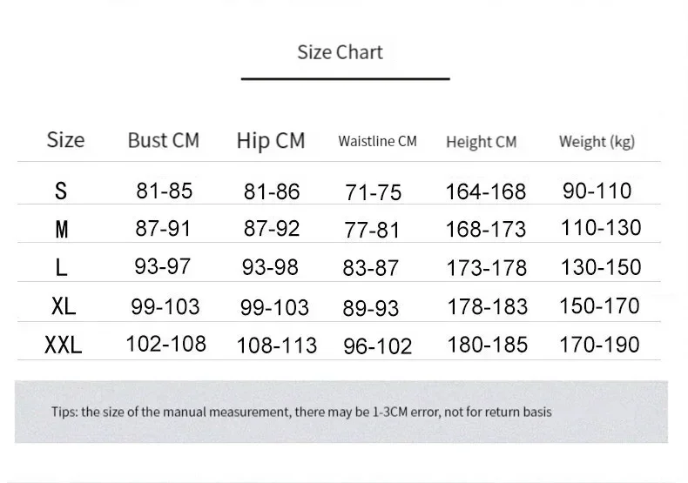
Task: Click the Height CM column header
Action: coord(482,142)
